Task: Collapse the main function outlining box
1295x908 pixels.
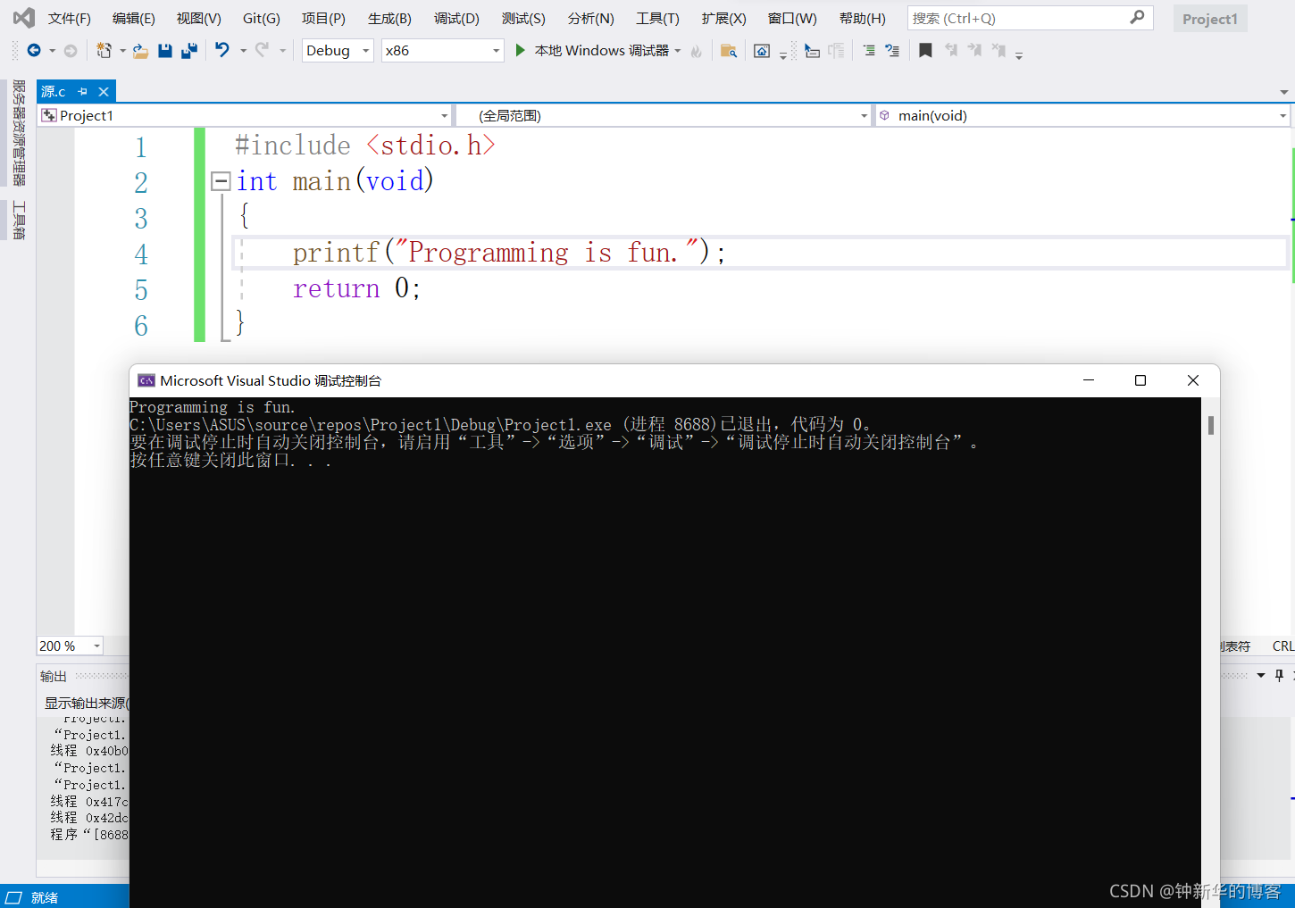Action: point(221,181)
